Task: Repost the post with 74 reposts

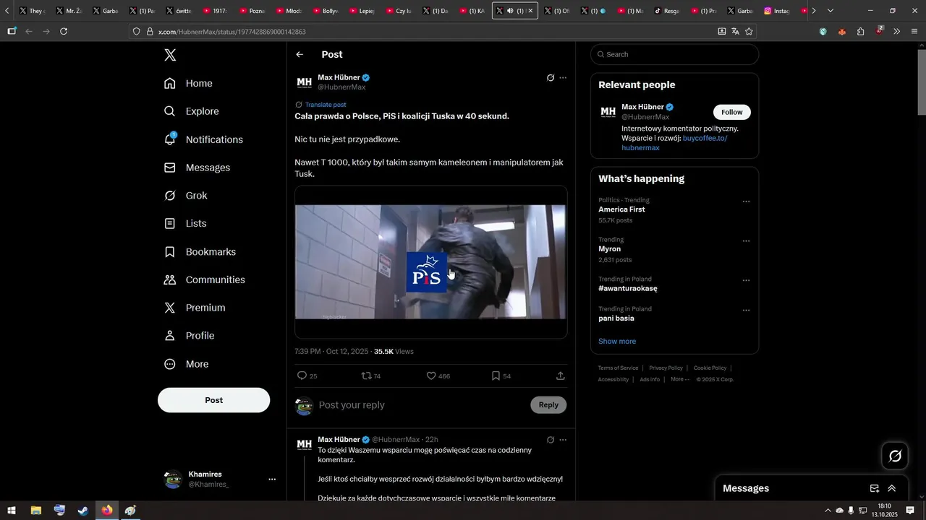Action: tap(367, 376)
